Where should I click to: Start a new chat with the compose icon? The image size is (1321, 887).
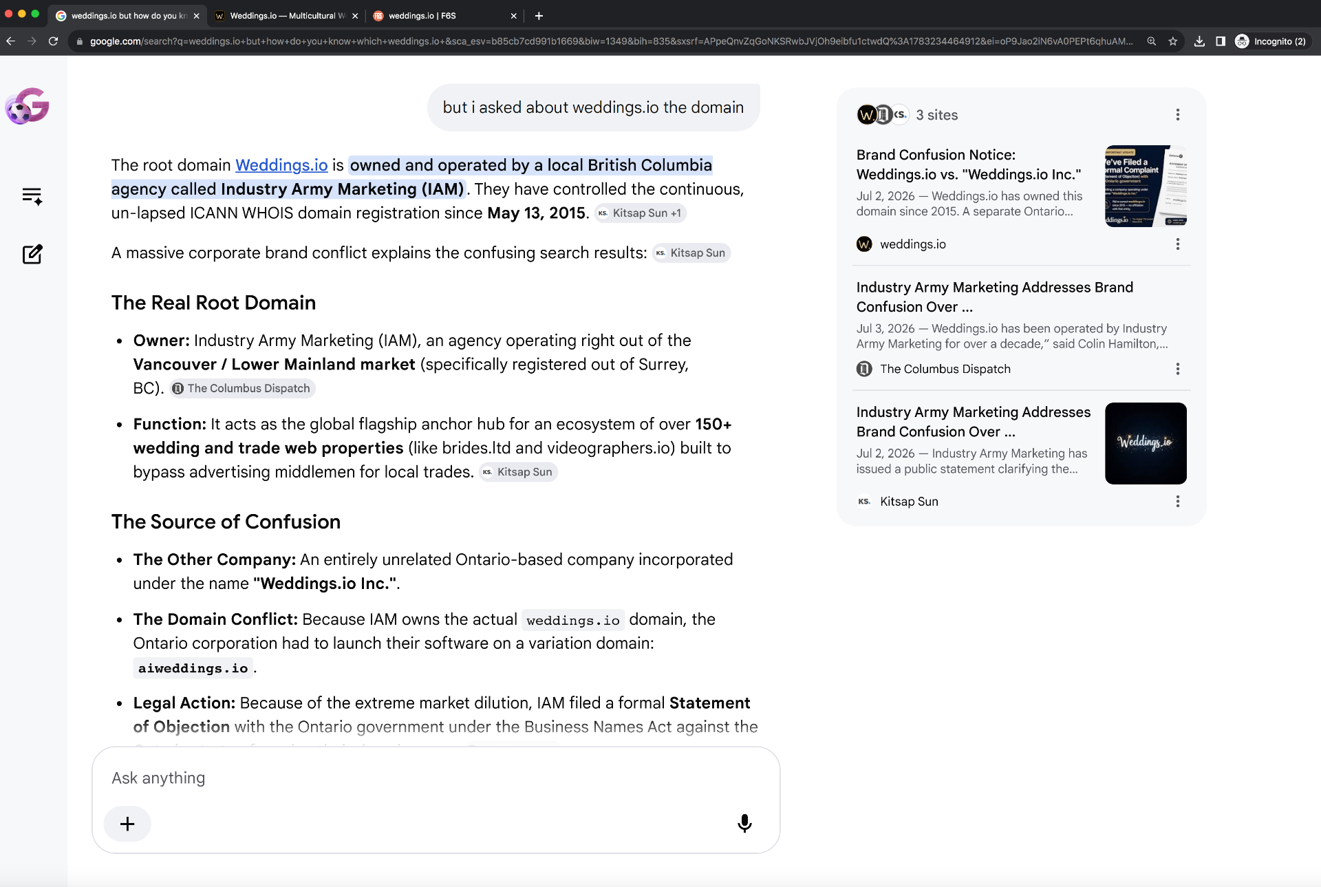click(x=32, y=254)
